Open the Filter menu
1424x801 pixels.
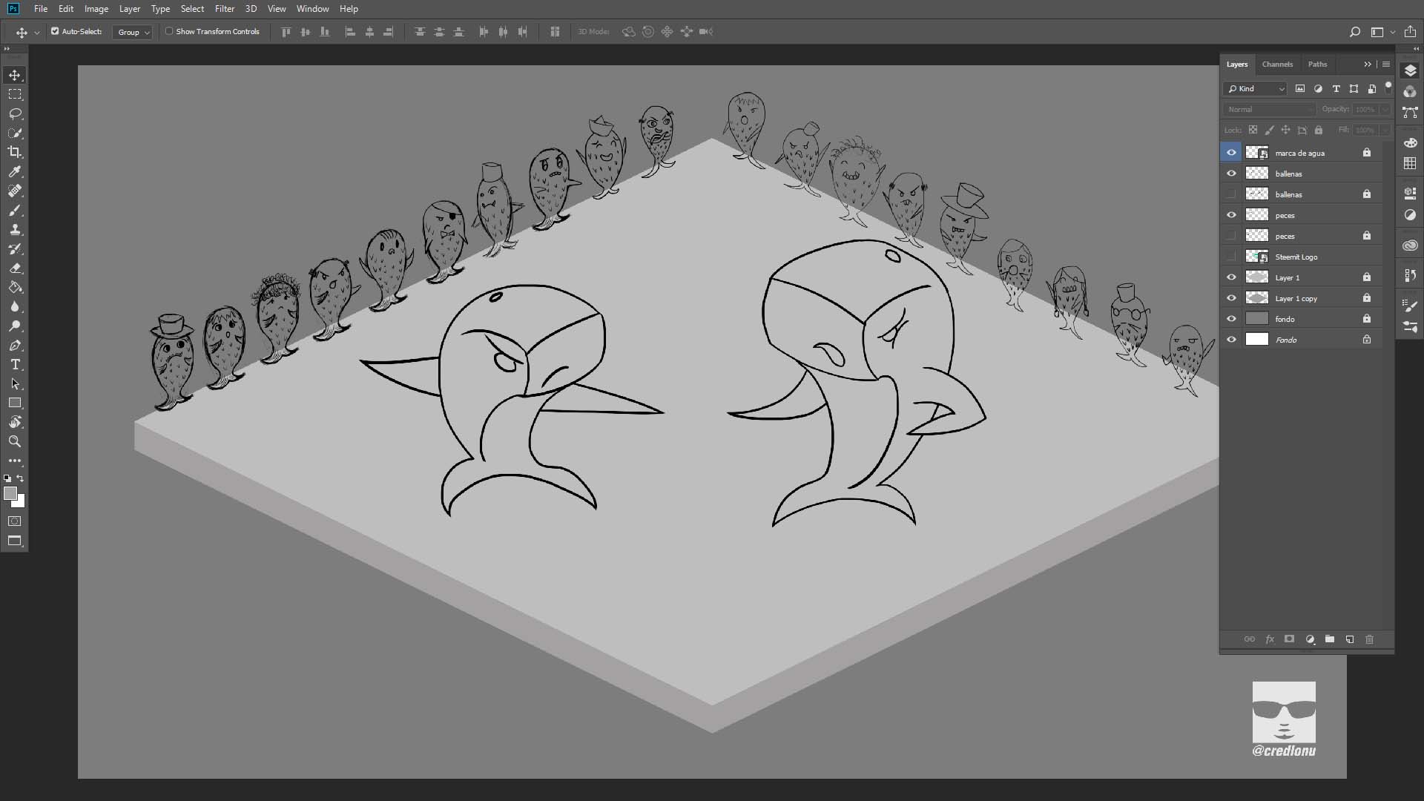coord(224,9)
